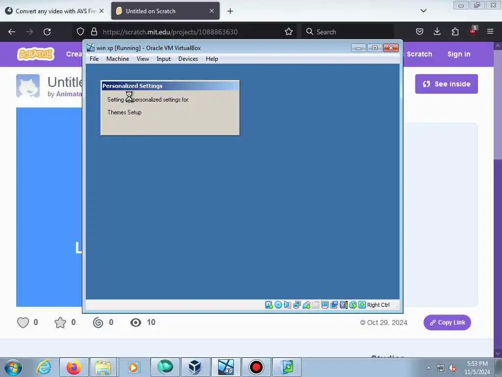Show hidden tray icons arrow

tap(428, 368)
